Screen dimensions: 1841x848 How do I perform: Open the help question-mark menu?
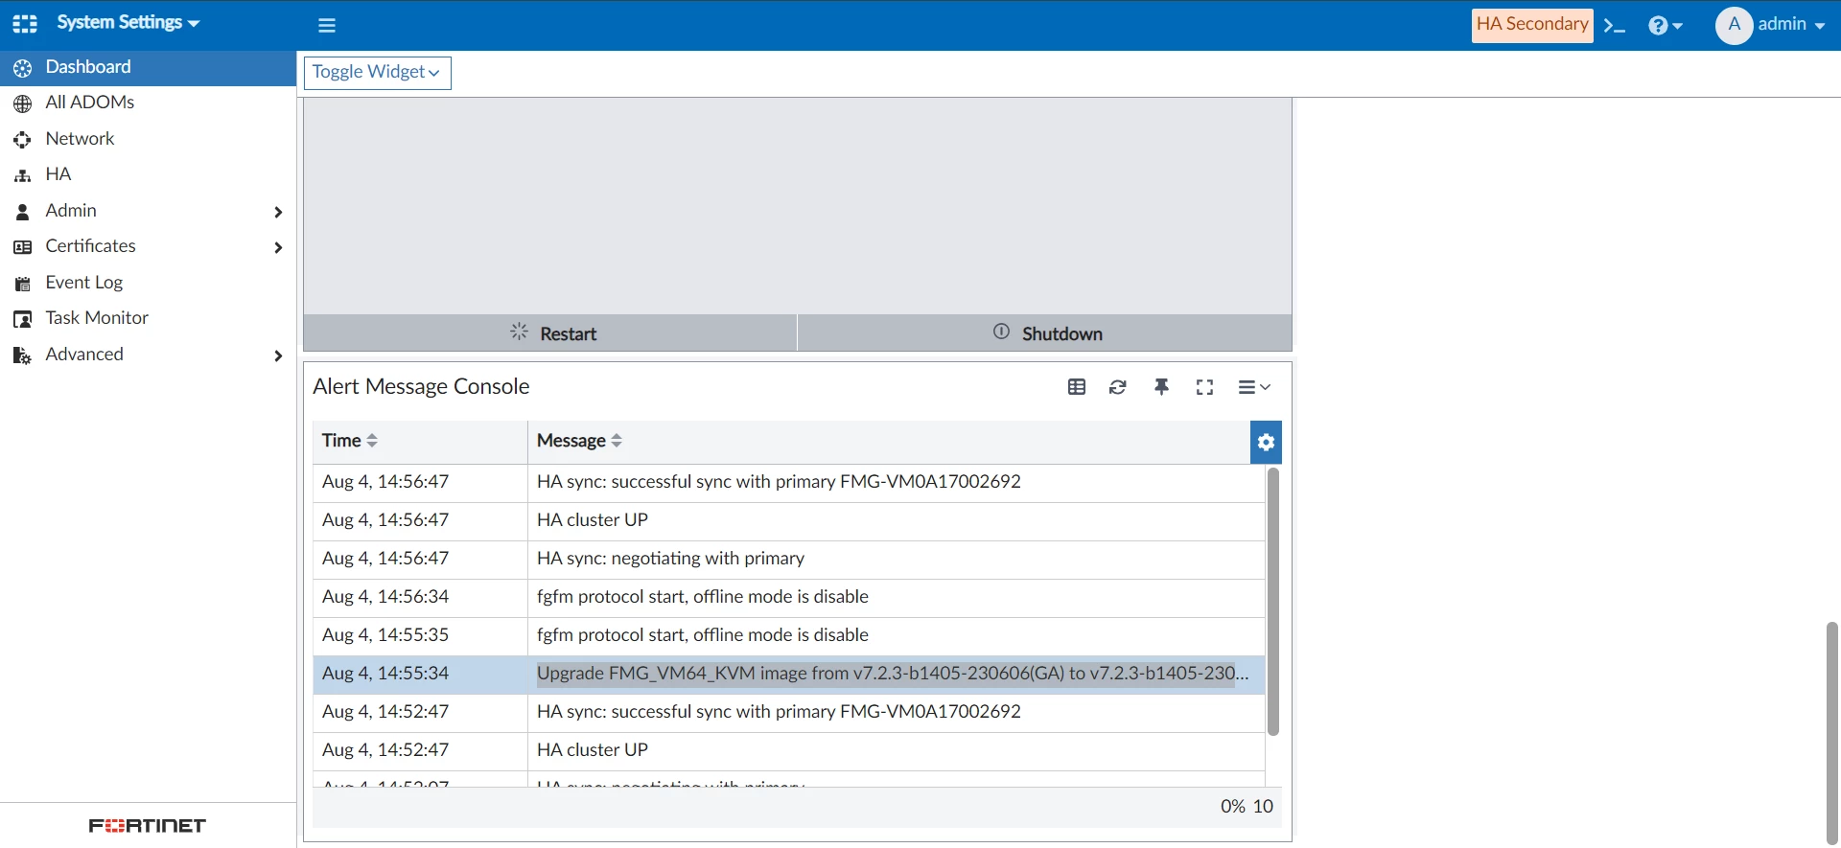tap(1666, 25)
